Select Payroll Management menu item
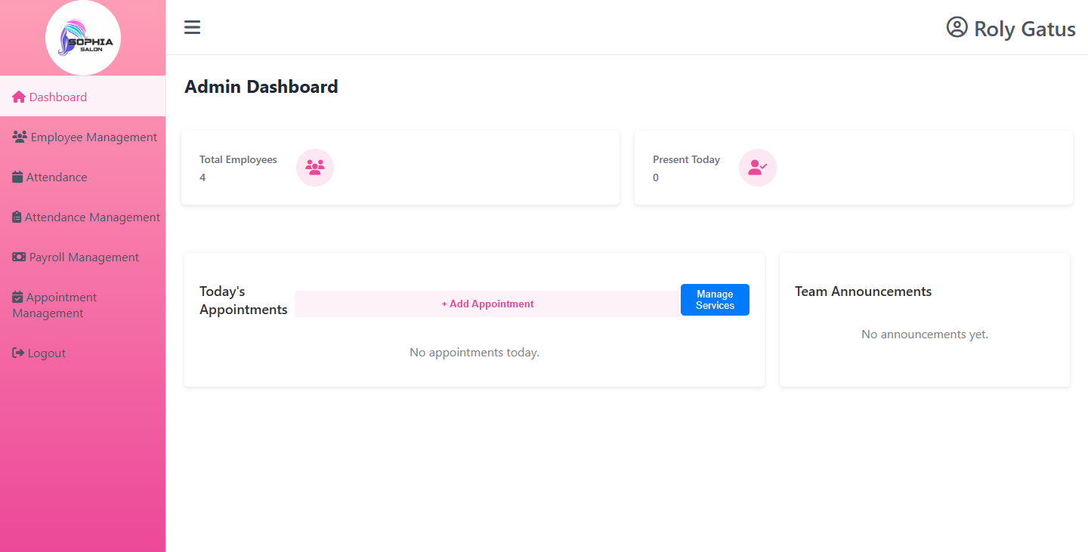Image resolution: width=1088 pixels, height=552 pixels. pyautogui.click(x=83, y=257)
